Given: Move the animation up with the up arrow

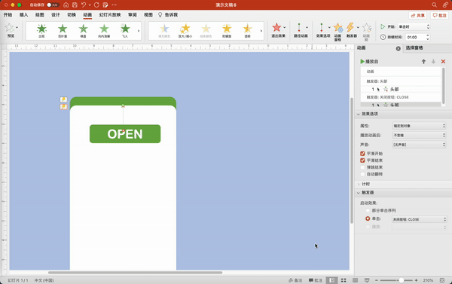Looking at the screenshot, I should pos(423,62).
